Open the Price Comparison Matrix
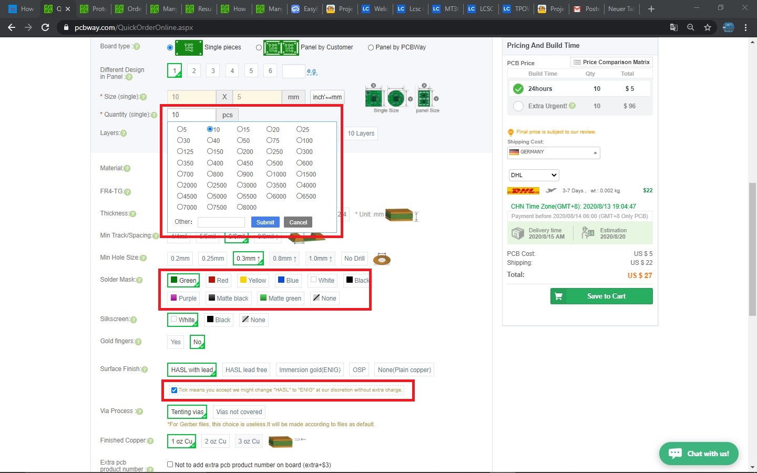 (x=611, y=62)
